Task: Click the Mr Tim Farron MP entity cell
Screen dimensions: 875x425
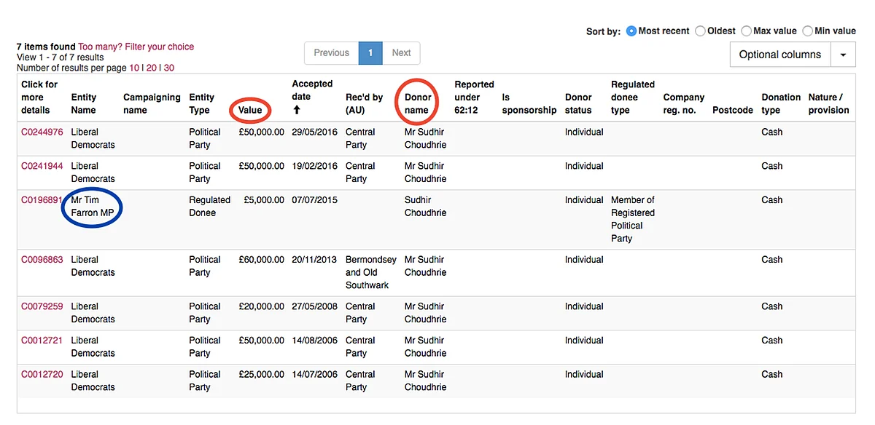Action: tap(93, 207)
